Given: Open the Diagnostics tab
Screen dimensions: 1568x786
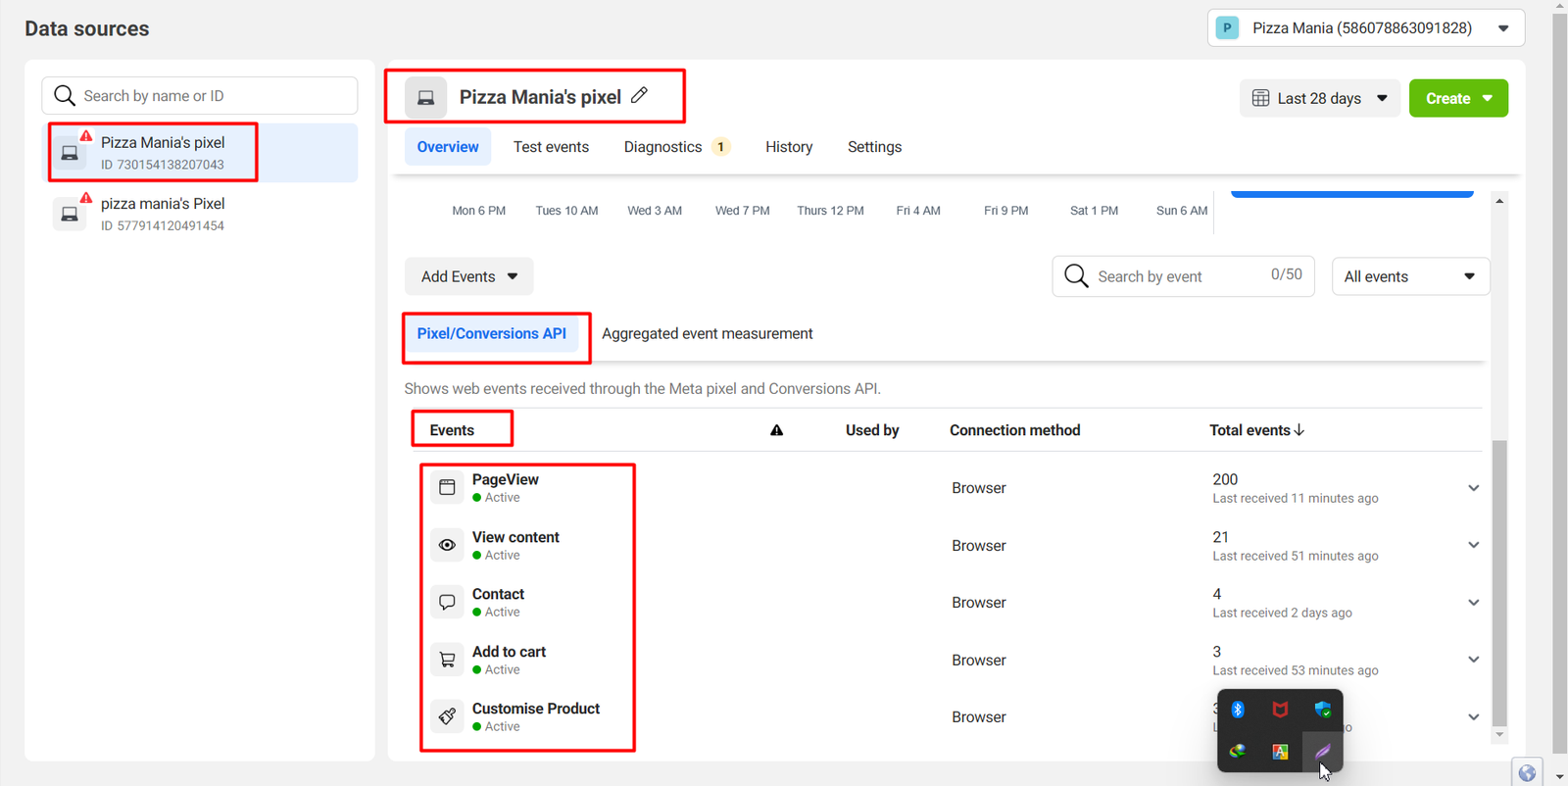Looking at the screenshot, I should [x=676, y=147].
